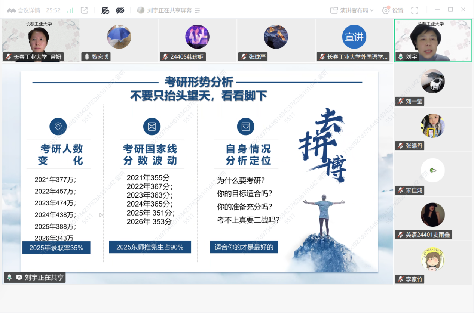Click the network signal strength icon
Viewport: 474px width, 313px height.
(x=70, y=10)
